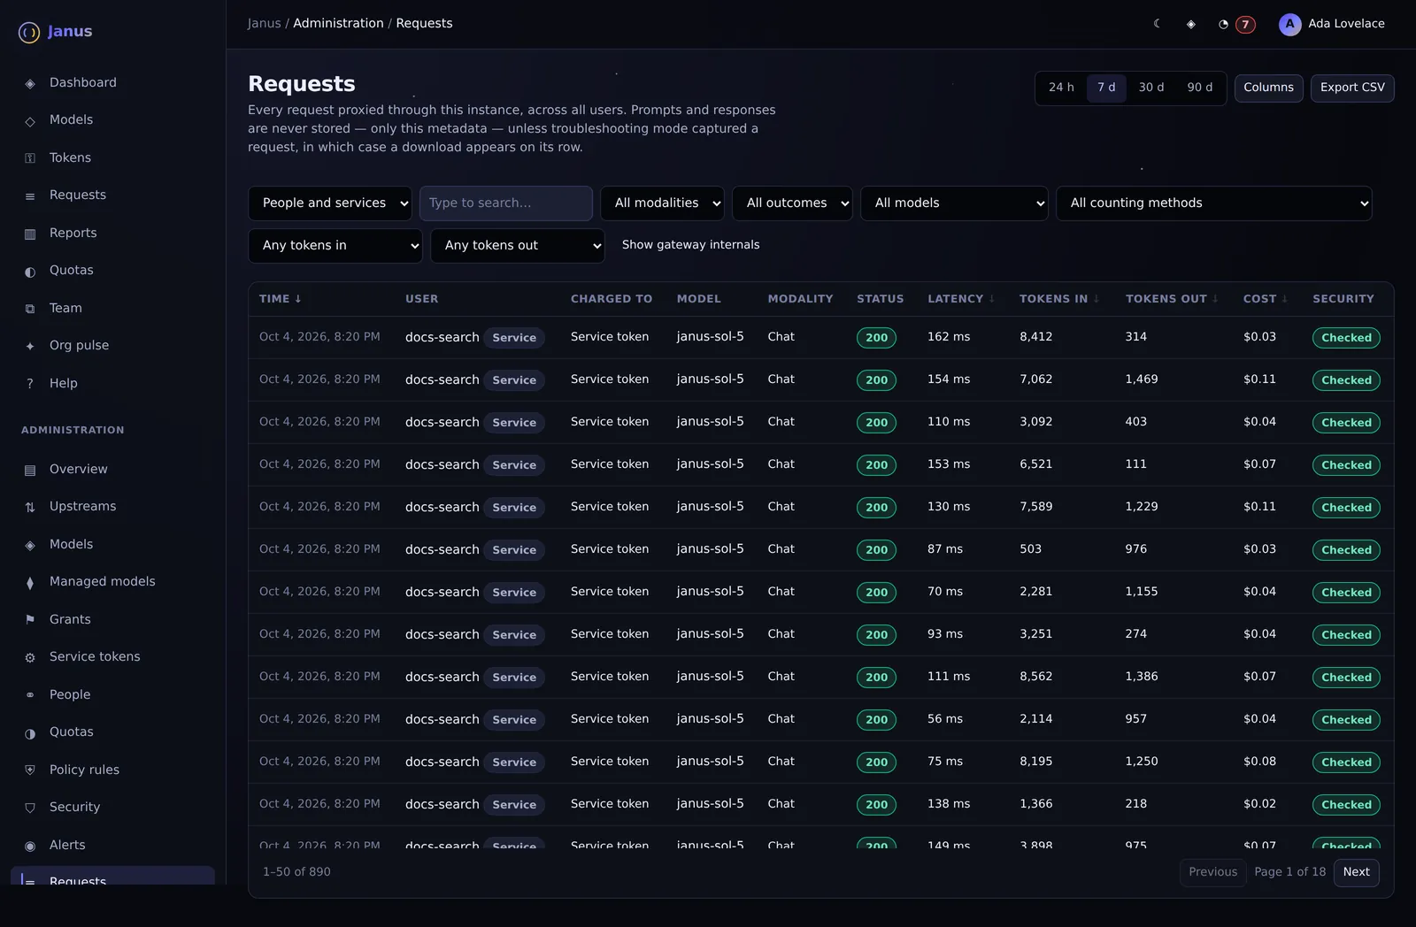Click the 1,469 tokens out value
1416x927 pixels.
point(1141,379)
